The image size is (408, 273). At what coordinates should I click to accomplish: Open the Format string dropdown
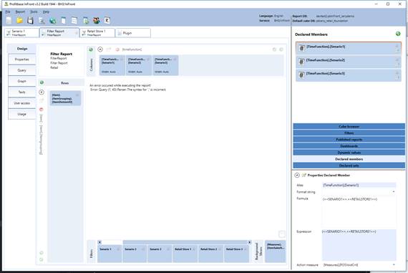tap(394, 192)
